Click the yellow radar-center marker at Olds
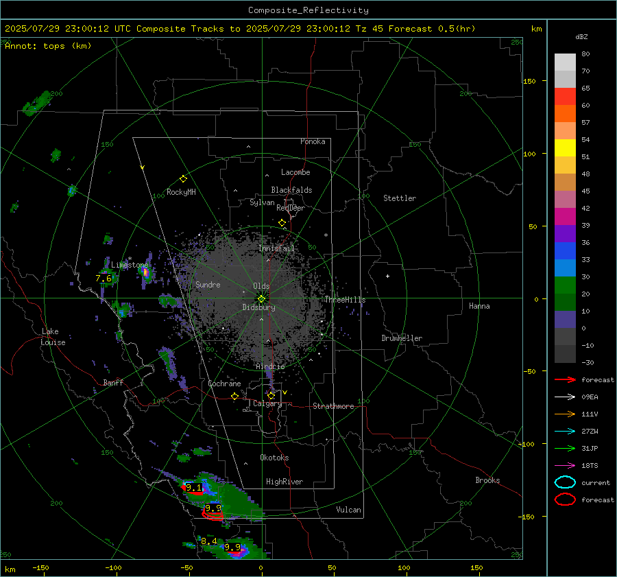The width and height of the screenshot is (617, 577). point(261,298)
